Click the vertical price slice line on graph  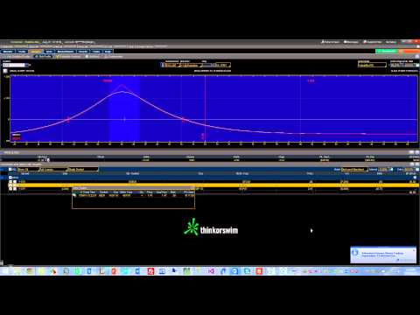tap(205, 108)
